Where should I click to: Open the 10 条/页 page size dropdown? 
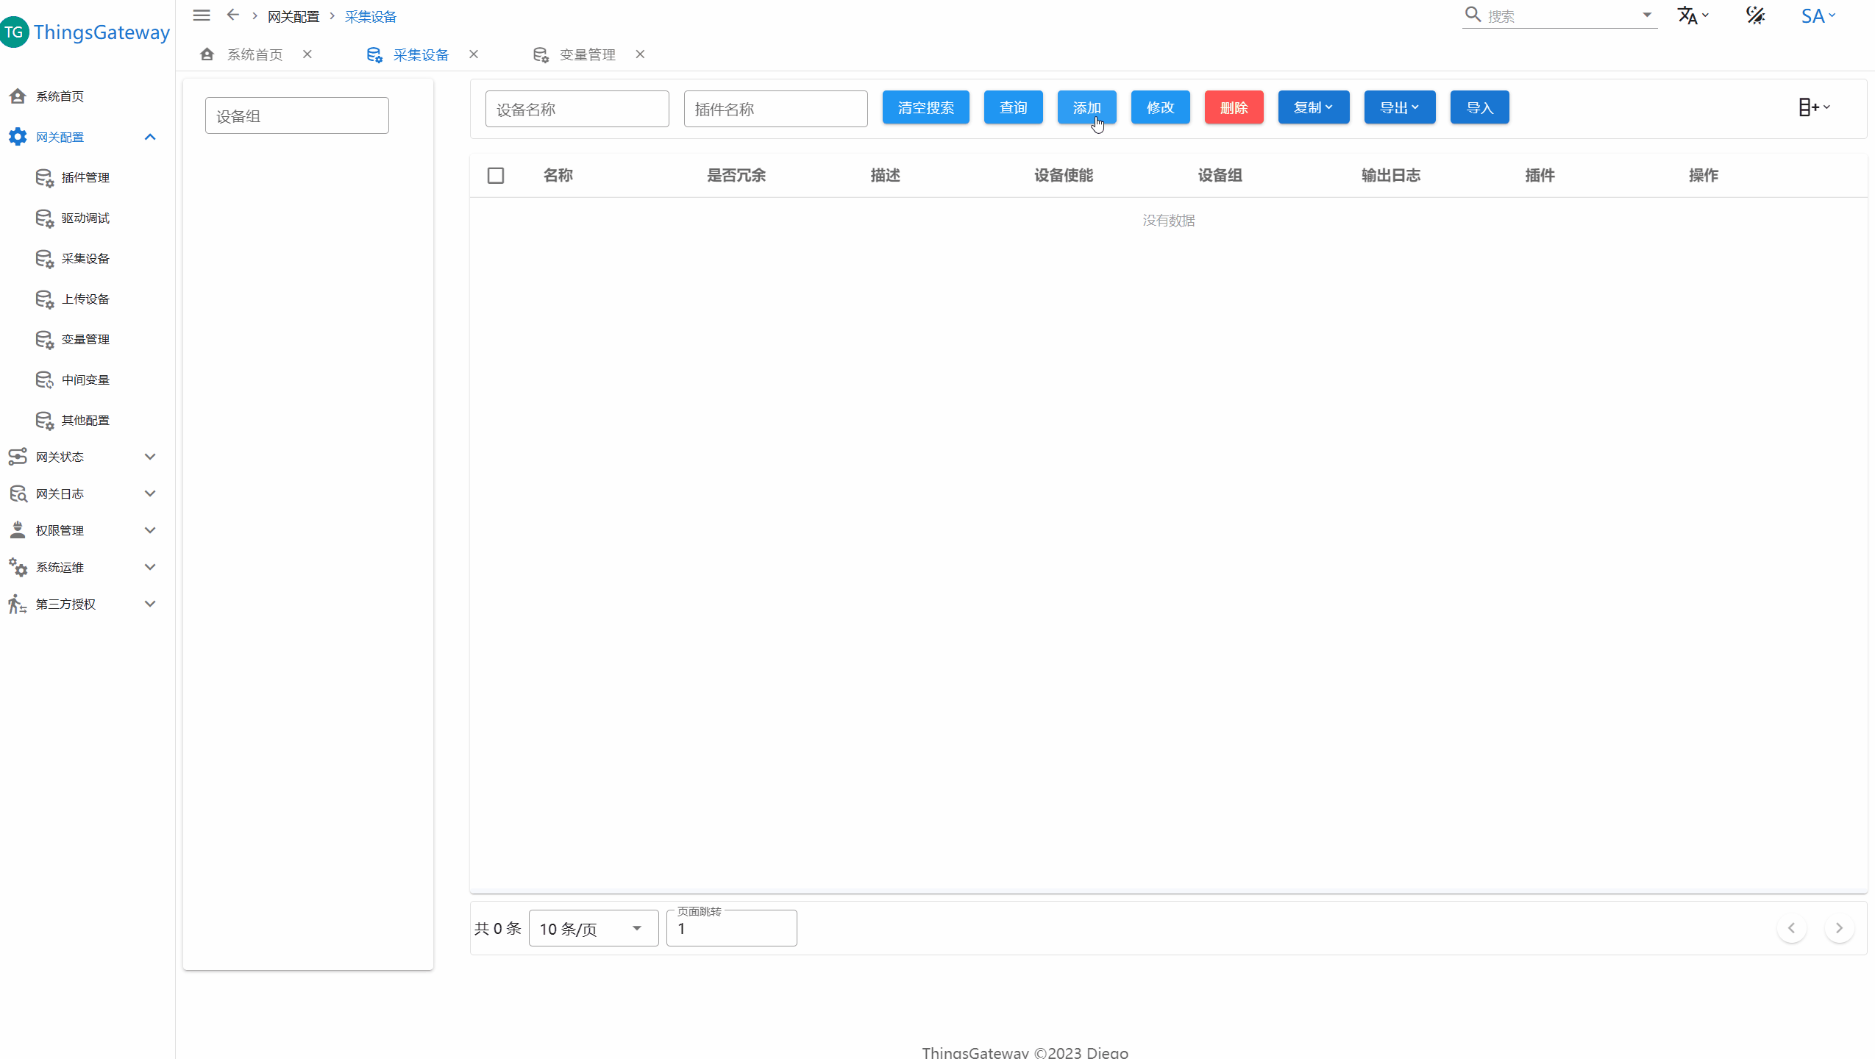[x=593, y=928]
